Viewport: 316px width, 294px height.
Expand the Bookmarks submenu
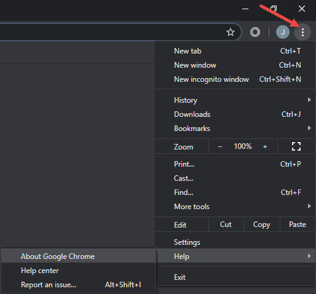pyautogui.click(x=235, y=129)
